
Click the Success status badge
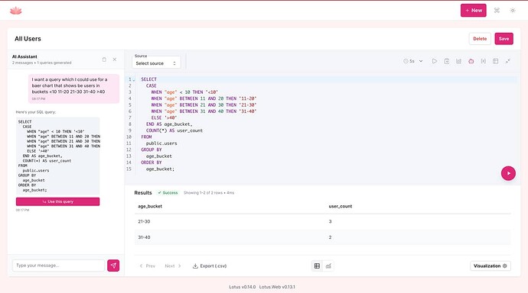tap(168, 192)
